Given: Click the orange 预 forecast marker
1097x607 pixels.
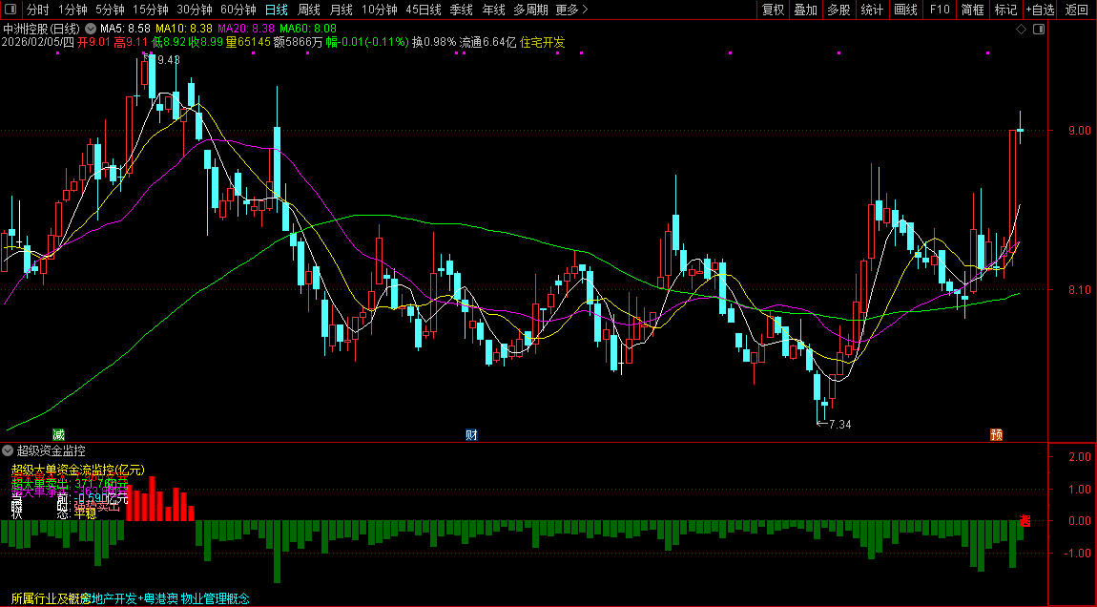Looking at the screenshot, I should coord(996,435).
